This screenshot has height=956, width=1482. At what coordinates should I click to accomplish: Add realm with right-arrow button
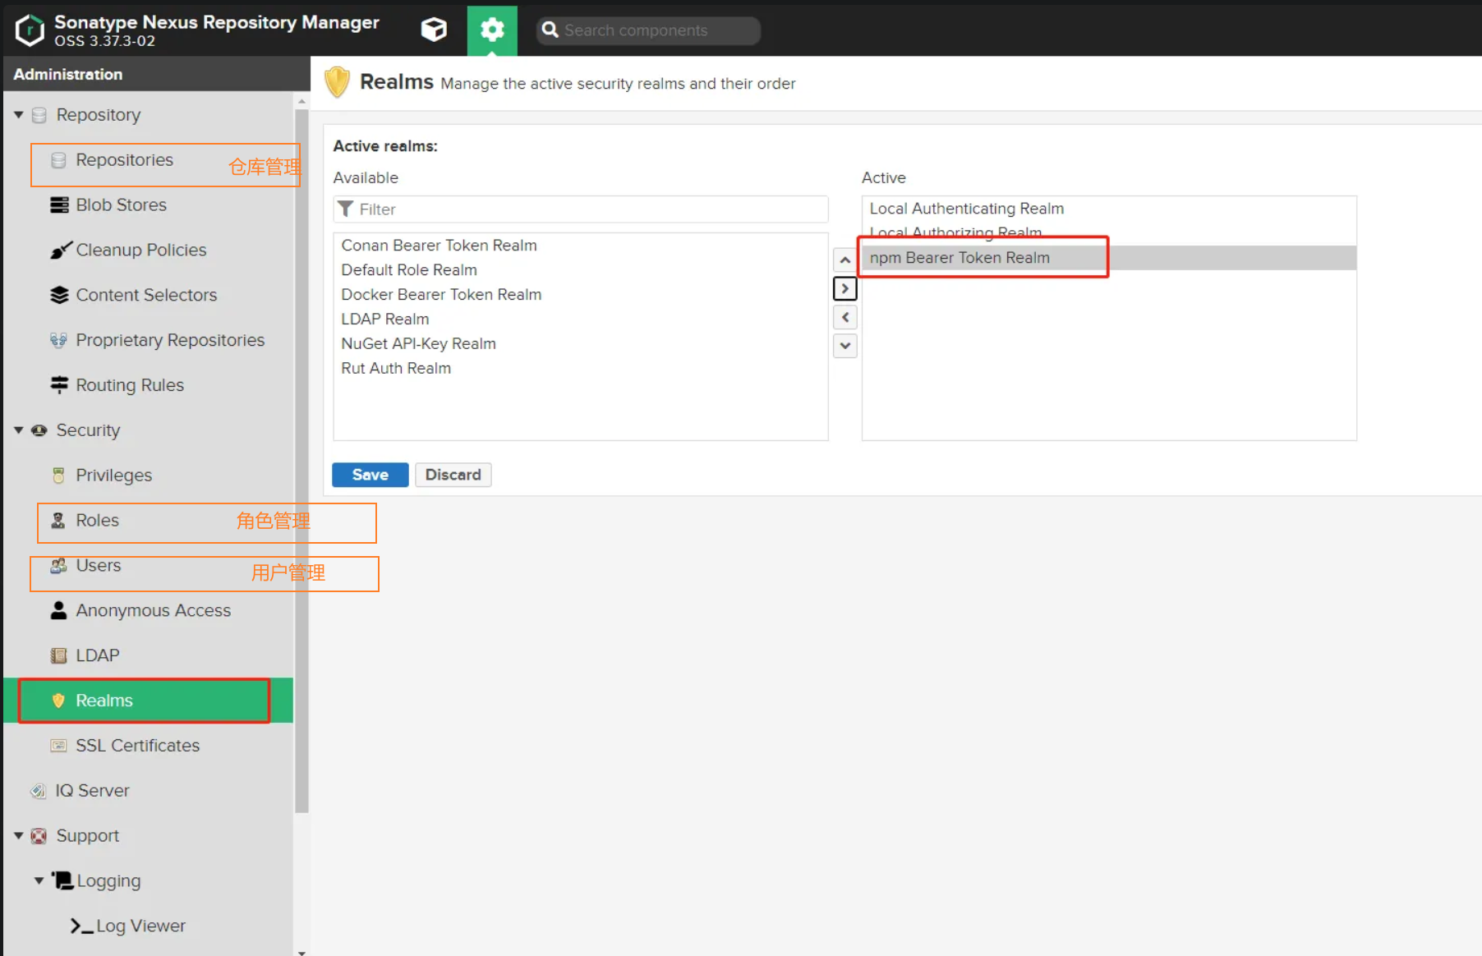(845, 289)
